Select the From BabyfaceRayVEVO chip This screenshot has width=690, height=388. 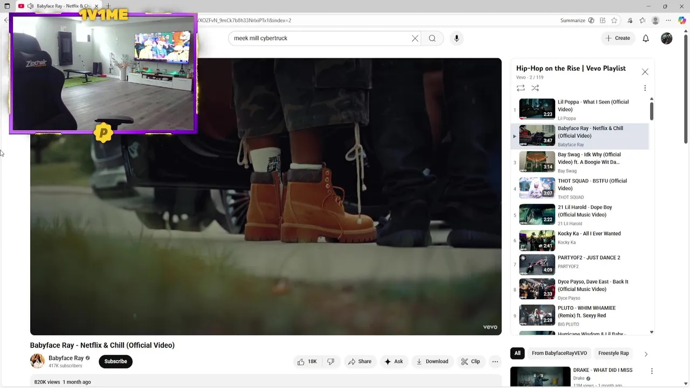(x=559, y=354)
